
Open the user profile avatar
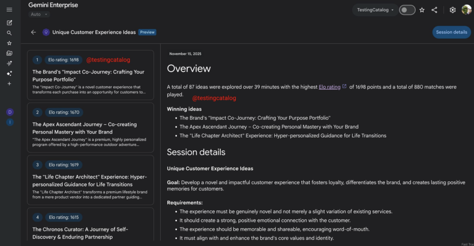coord(466,10)
